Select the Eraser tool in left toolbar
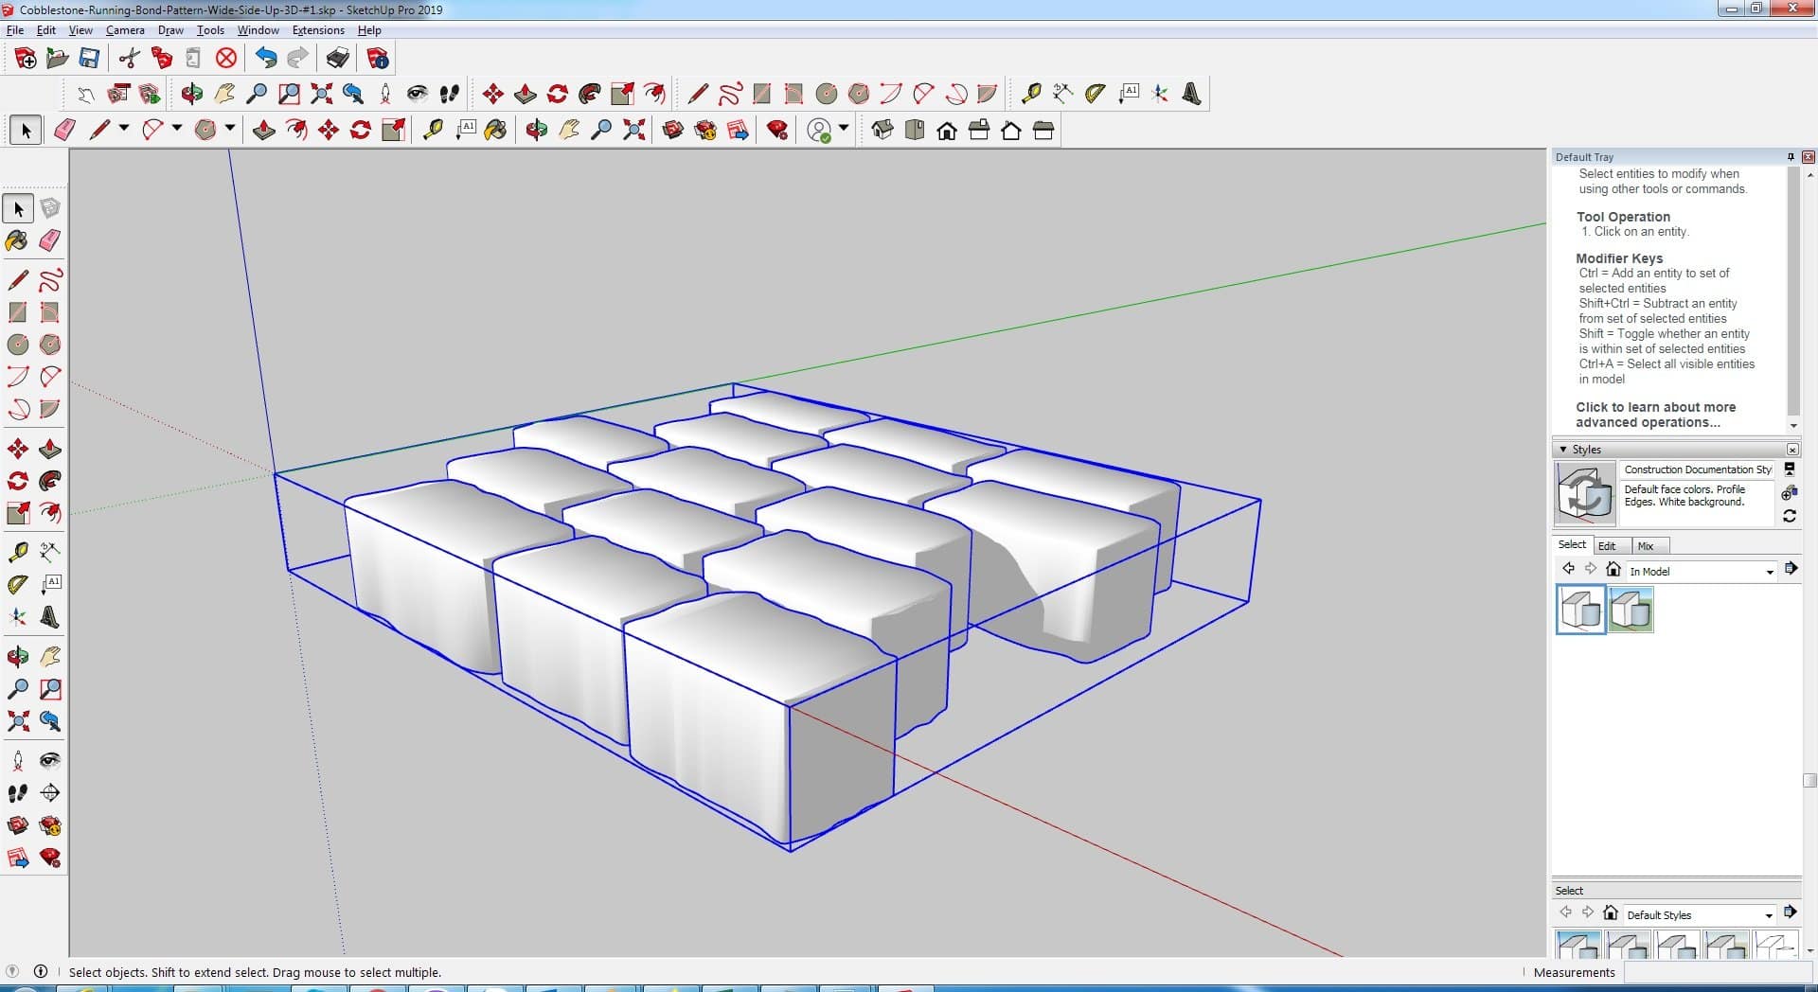 point(50,240)
